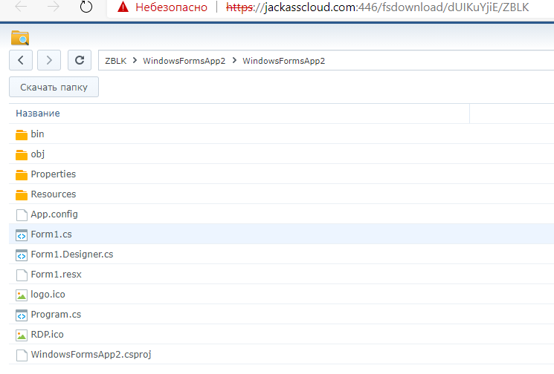
Task: Select the Form1.cs file name
Action: [51, 234]
